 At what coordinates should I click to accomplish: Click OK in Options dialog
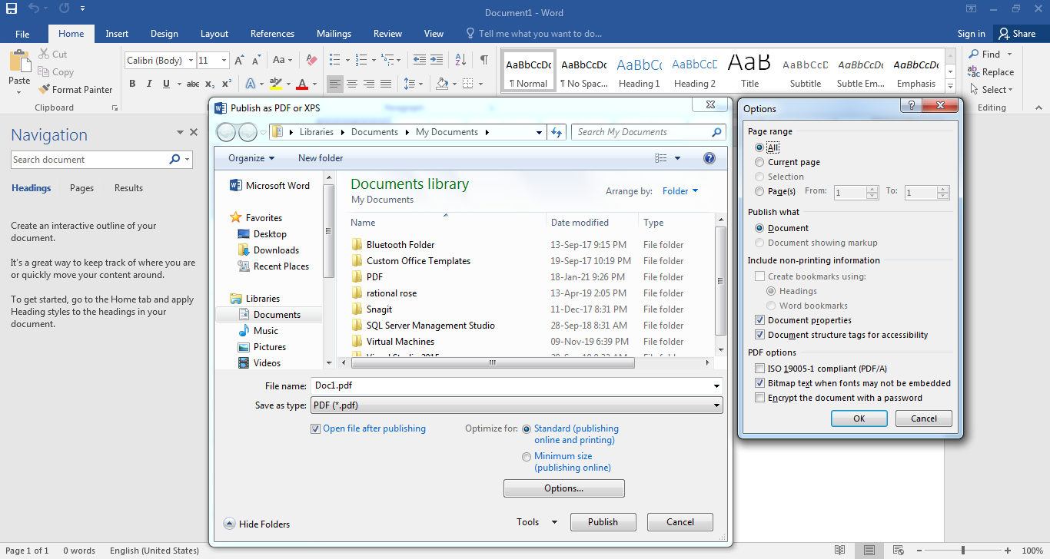pyautogui.click(x=859, y=418)
